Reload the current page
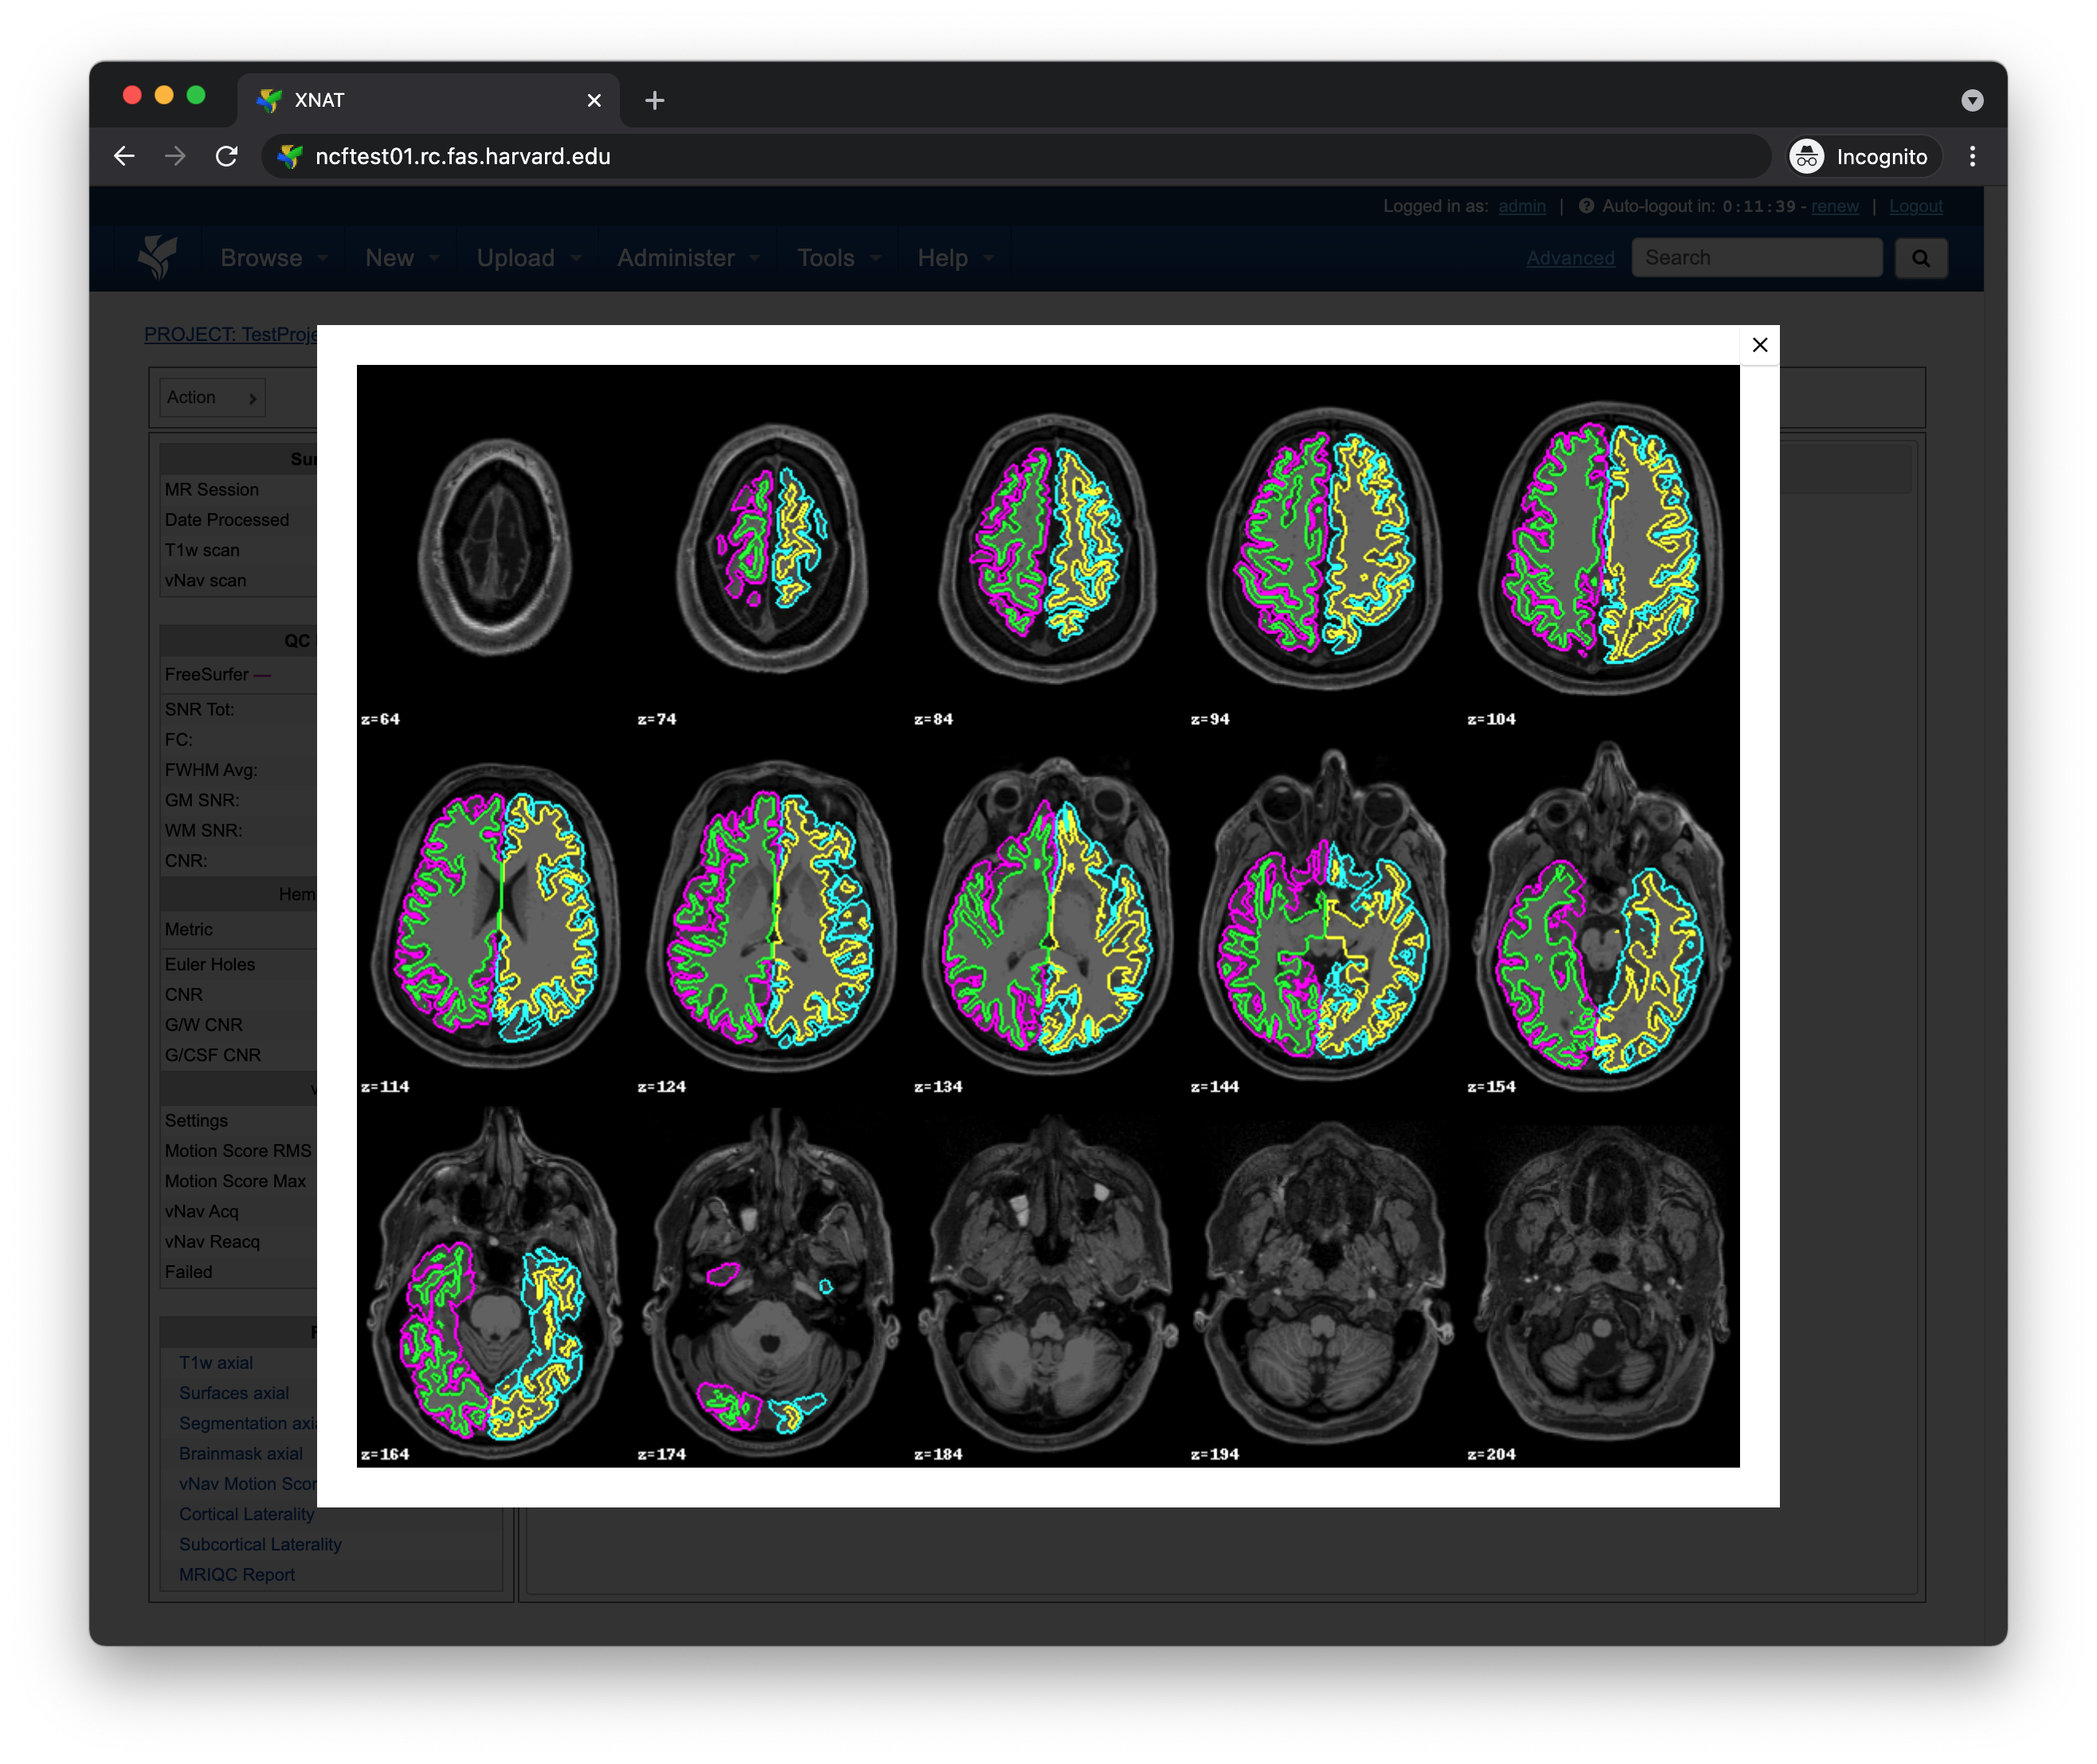This screenshot has height=1764, width=2097. [x=227, y=156]
